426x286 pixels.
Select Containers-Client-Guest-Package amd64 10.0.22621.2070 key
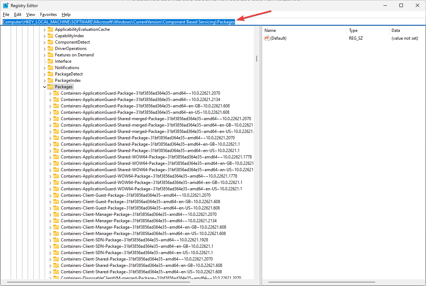click(136, 195)
